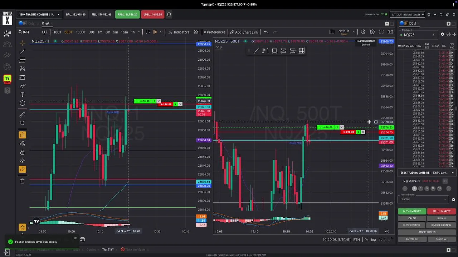Expand the timeframe list chevron

[x=139, y=32]
